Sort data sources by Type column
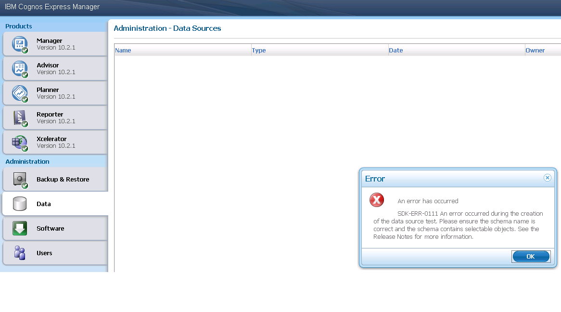This screenshot has width=561, height=312. 259,51
